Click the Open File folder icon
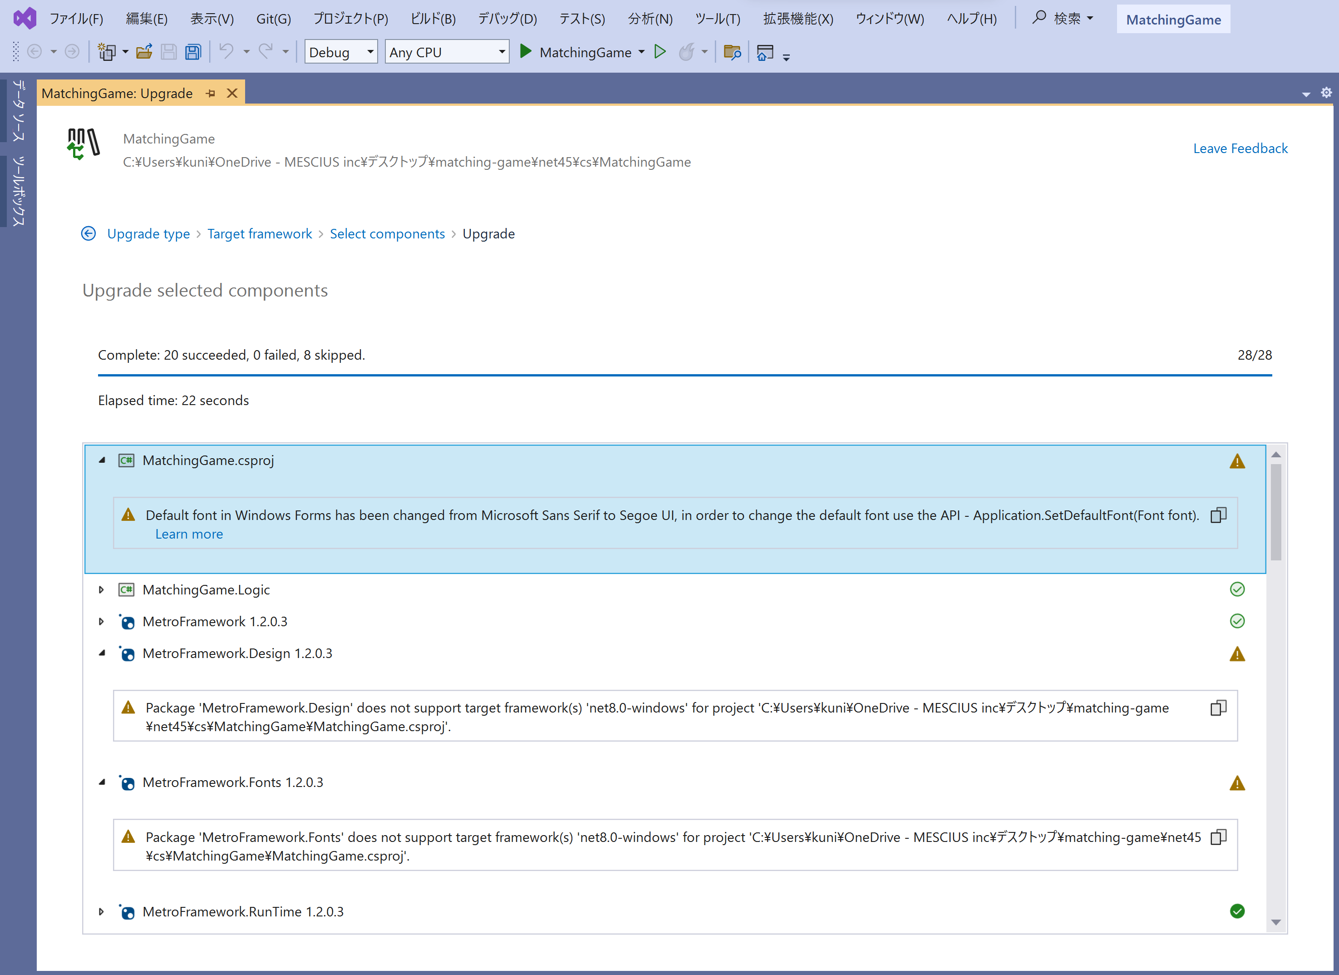The height and width of the screenshot is (975, 1339). 145,52
